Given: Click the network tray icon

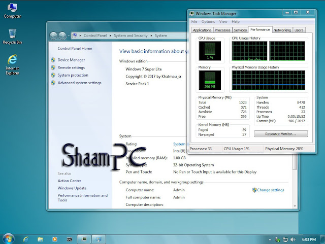Looking at the screenshot, I should click(285, 239).
